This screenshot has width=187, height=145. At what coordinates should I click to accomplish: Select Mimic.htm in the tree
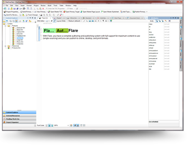pyautogui.click(x=20, y=42)
